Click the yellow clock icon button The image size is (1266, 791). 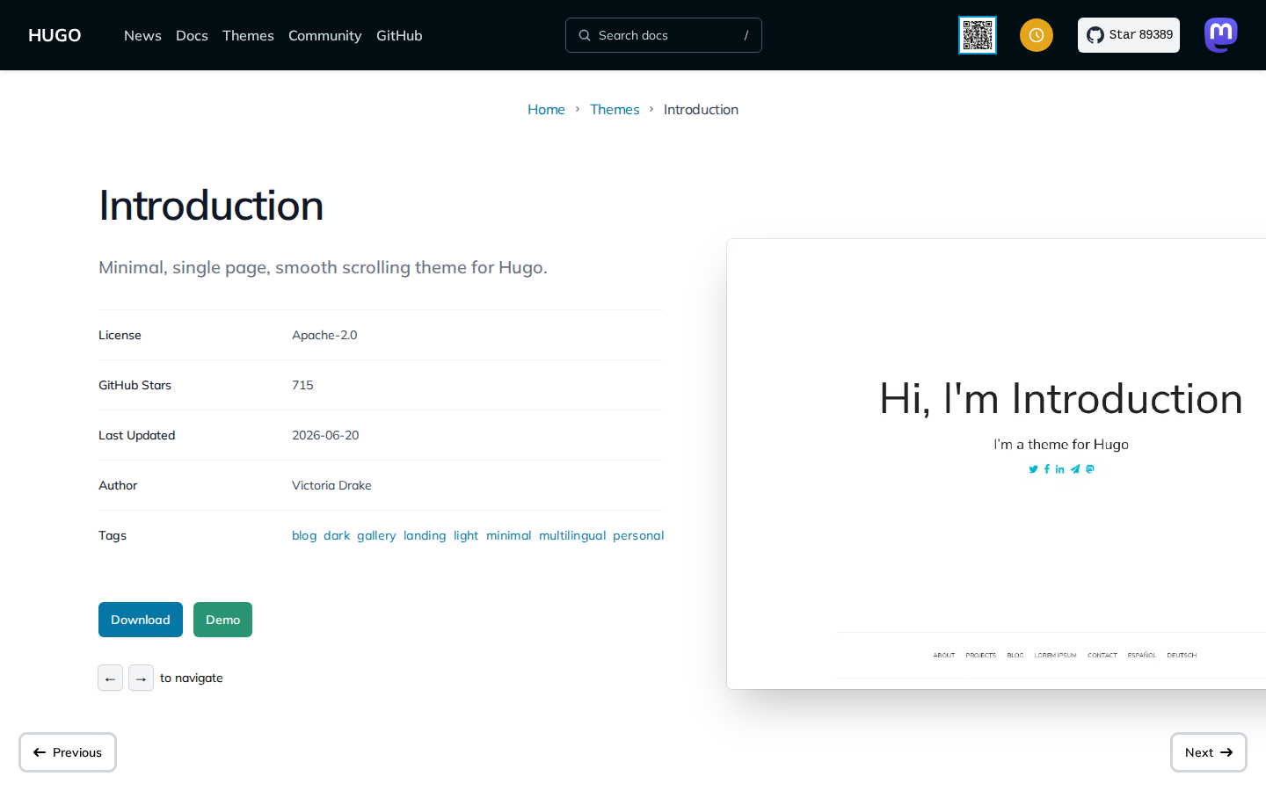pyautogui.click(x=1037, y=35)
